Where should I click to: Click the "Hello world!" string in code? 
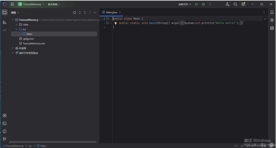pyautogui.click(x=225, y=23)
